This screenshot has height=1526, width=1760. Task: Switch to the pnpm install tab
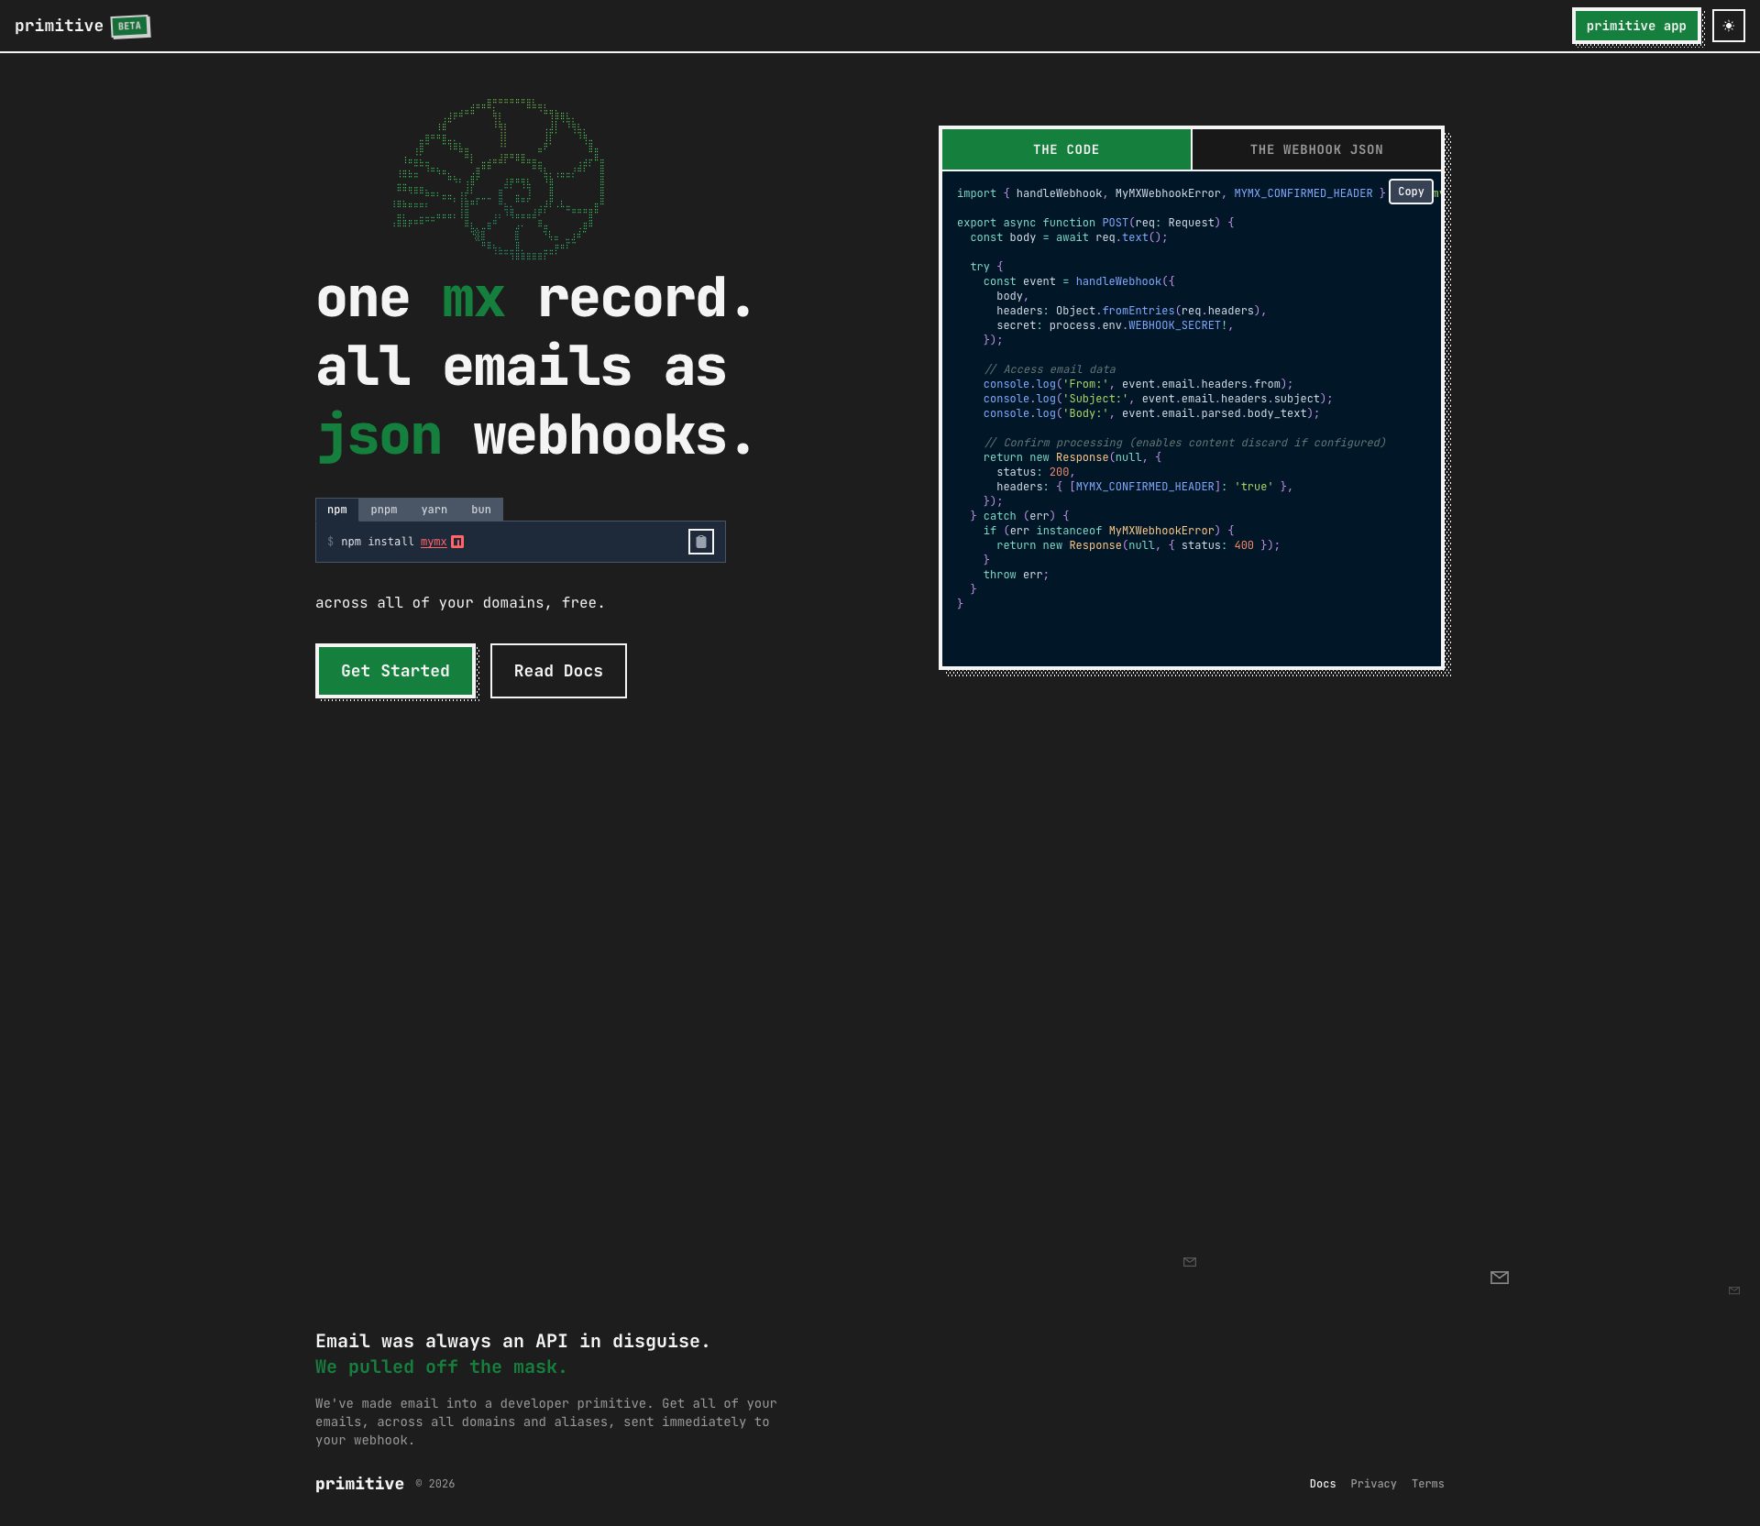384,510
